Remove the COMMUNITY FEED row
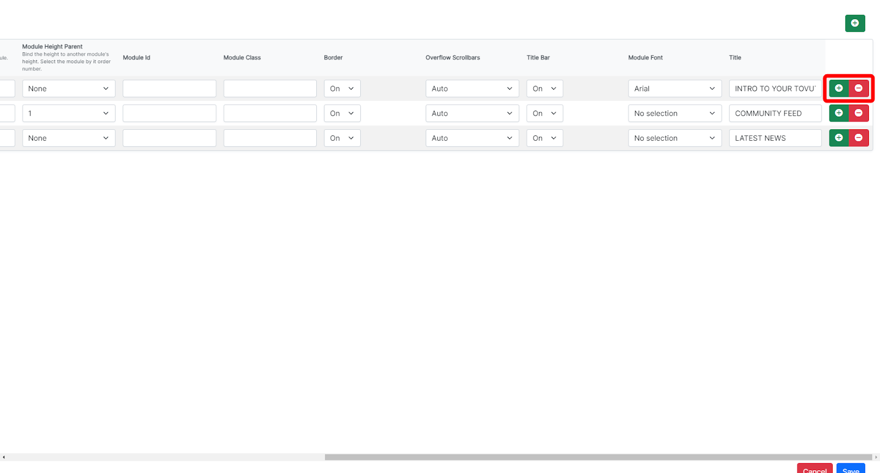The height and width of the screenshot is (473, 880). [859, 113]
